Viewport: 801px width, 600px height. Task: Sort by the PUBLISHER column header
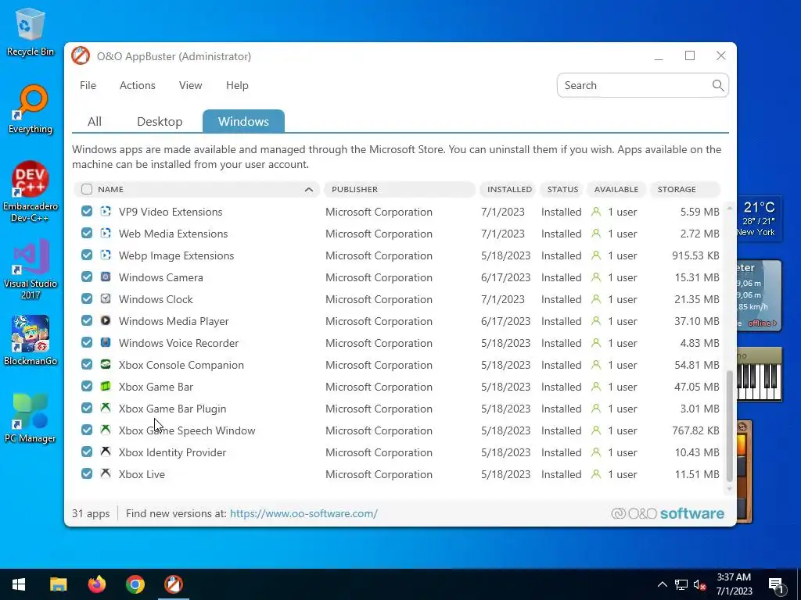[x=400, y=189]
